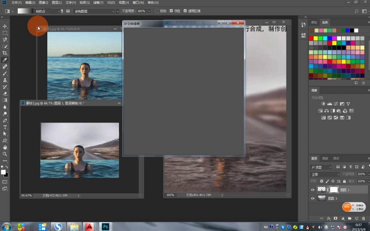Open the 滤镜(T) menu

(98, 2)
